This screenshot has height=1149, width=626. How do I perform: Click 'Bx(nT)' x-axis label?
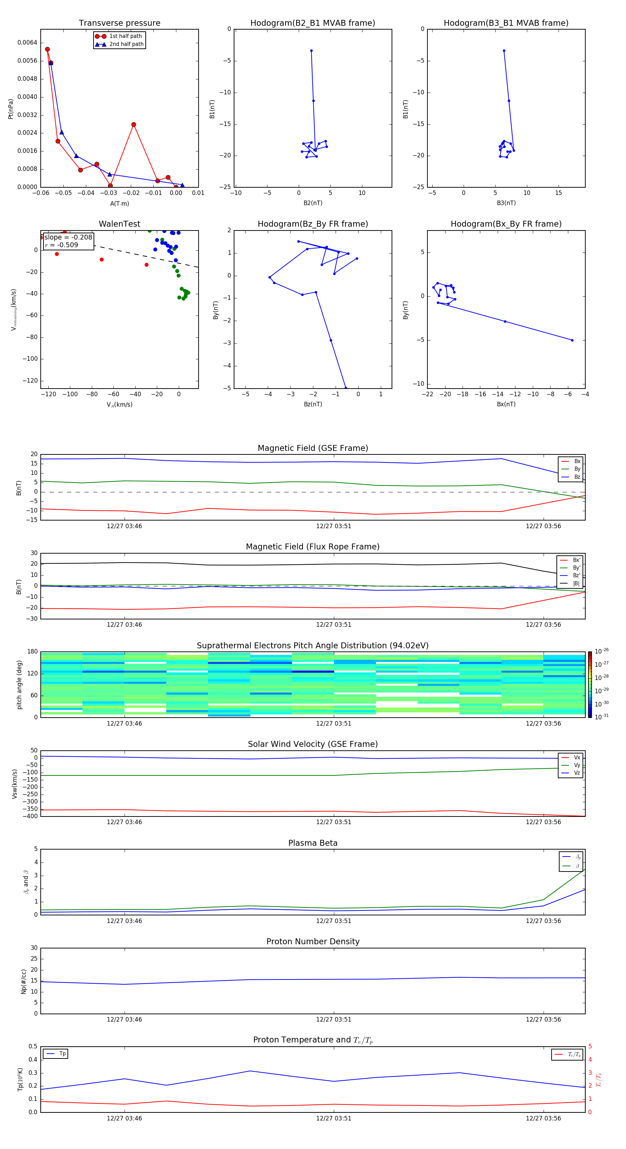506,404
